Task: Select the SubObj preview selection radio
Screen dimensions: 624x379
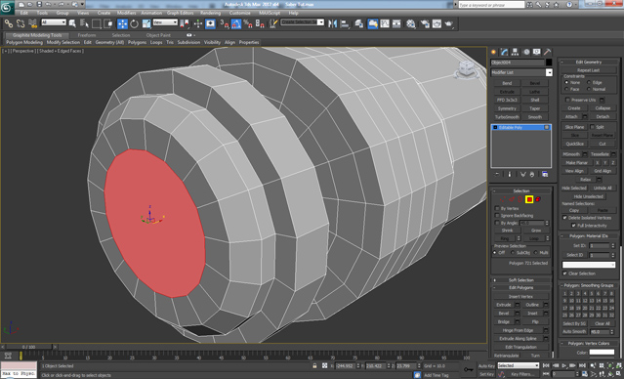Action: click(513, 252)
